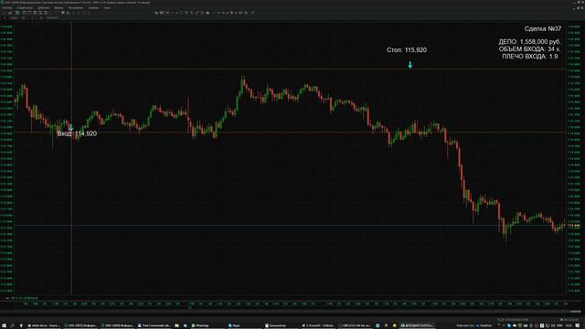585x329 pixels.
Task: Click the chart's horizontal scrollbar thumb
Action: [x=575, y=312]
